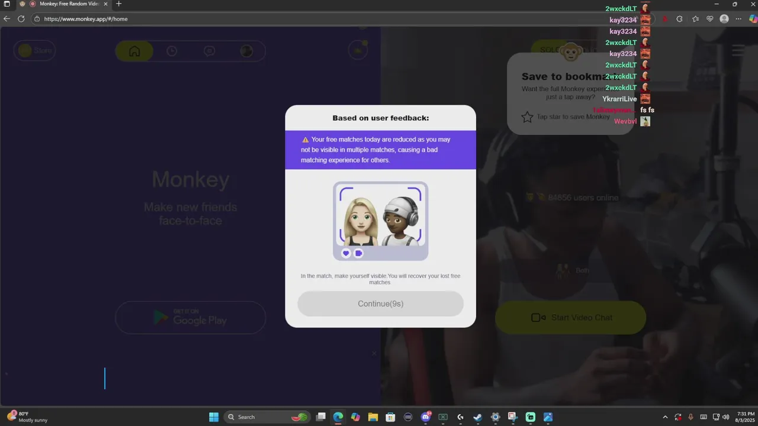Show hidden system tray icons chevron

click(665, 417)
